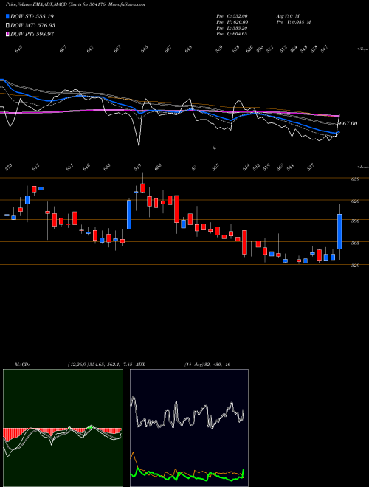
Task: Click the 659 price axis label
Action: [x=356, y=179]
